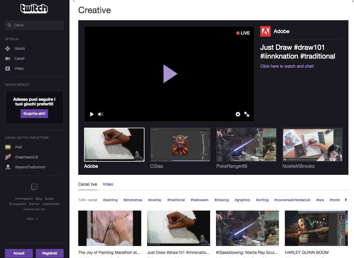Enter fullscreen with the expand icon
Image resolution: width=354 pixels, height=258 pixels.
click(247, 114)
